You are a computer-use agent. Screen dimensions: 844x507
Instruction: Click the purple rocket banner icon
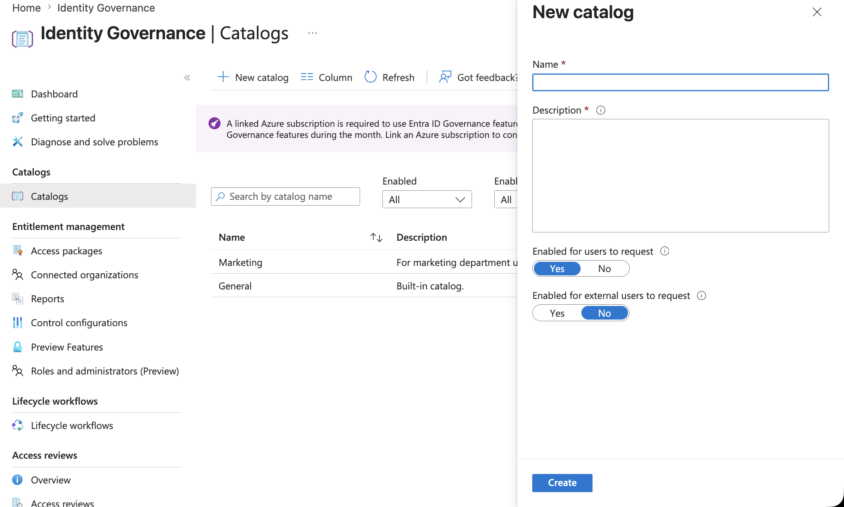(x=214, y=123)
